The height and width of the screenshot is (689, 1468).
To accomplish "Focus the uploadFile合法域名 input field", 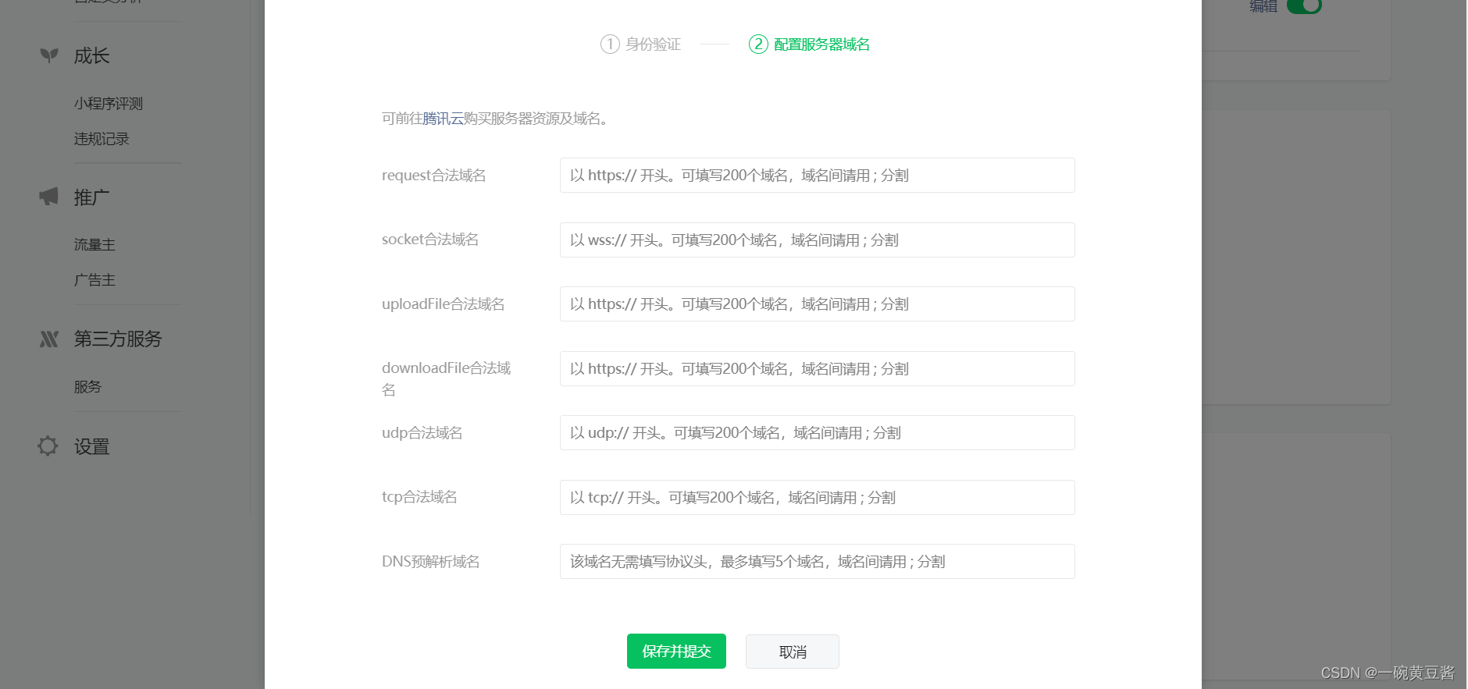I will [818, 304].
